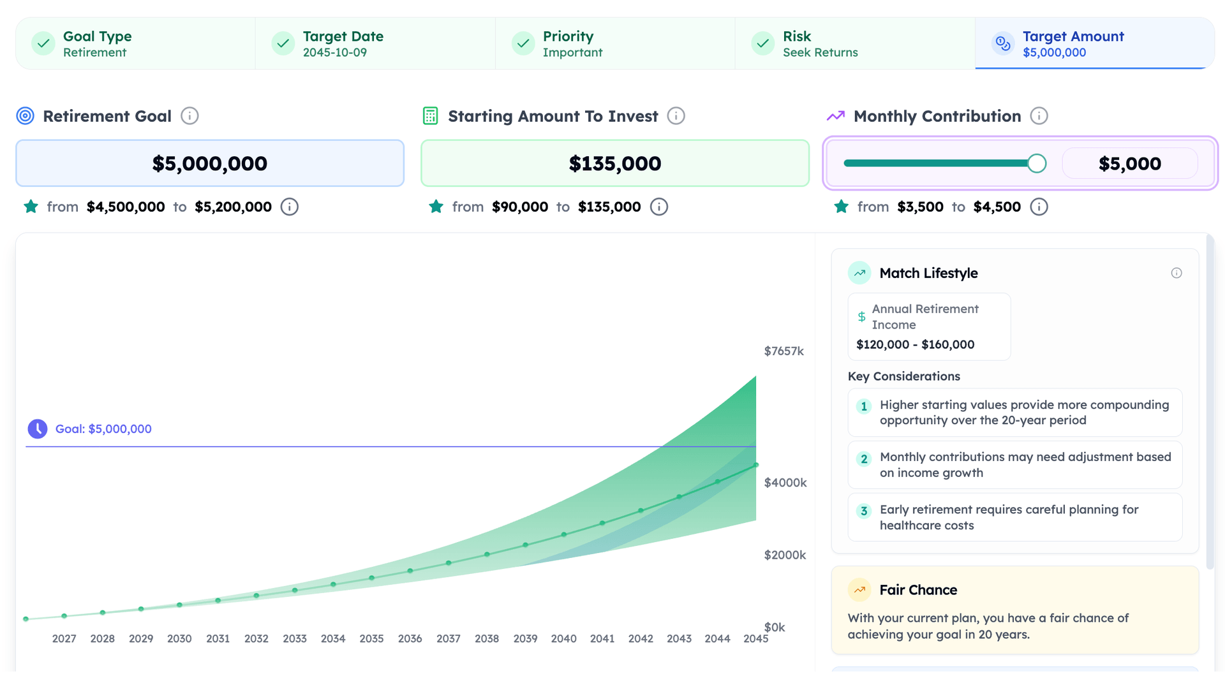Image resolution: width=1225 pixels, height=683 pixels.
Task: Go to the Target Date step
Action: (x=375, y=44)
